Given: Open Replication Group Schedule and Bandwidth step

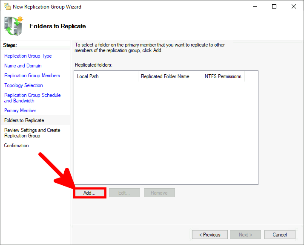Looking at the screenshot, I should pos(32,98).
